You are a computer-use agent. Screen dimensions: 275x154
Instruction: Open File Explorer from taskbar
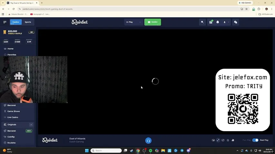click(x=163, y=150)
